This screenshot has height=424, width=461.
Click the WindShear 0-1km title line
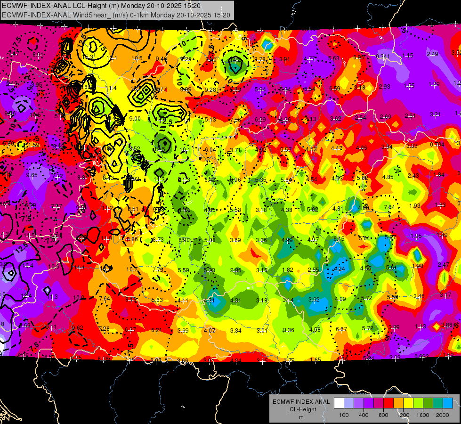click(x=116, y=15)
